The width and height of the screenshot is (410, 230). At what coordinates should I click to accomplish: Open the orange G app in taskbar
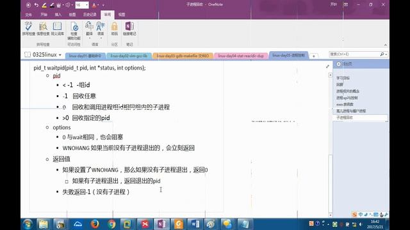click(178, 224)
